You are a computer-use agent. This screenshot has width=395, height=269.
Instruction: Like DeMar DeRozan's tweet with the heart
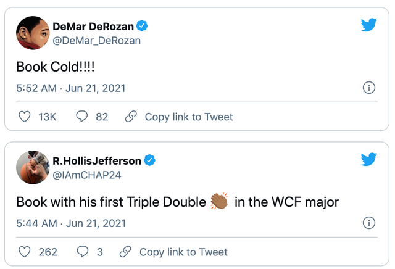click(x=25, y=117)
